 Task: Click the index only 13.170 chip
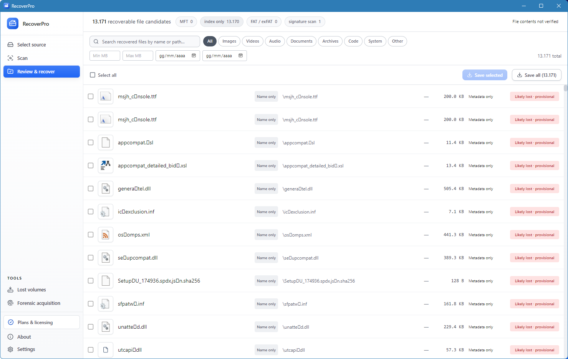[x=222, y=22]
